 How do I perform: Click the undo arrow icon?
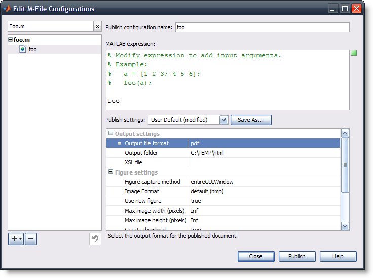tap(95, 239)
